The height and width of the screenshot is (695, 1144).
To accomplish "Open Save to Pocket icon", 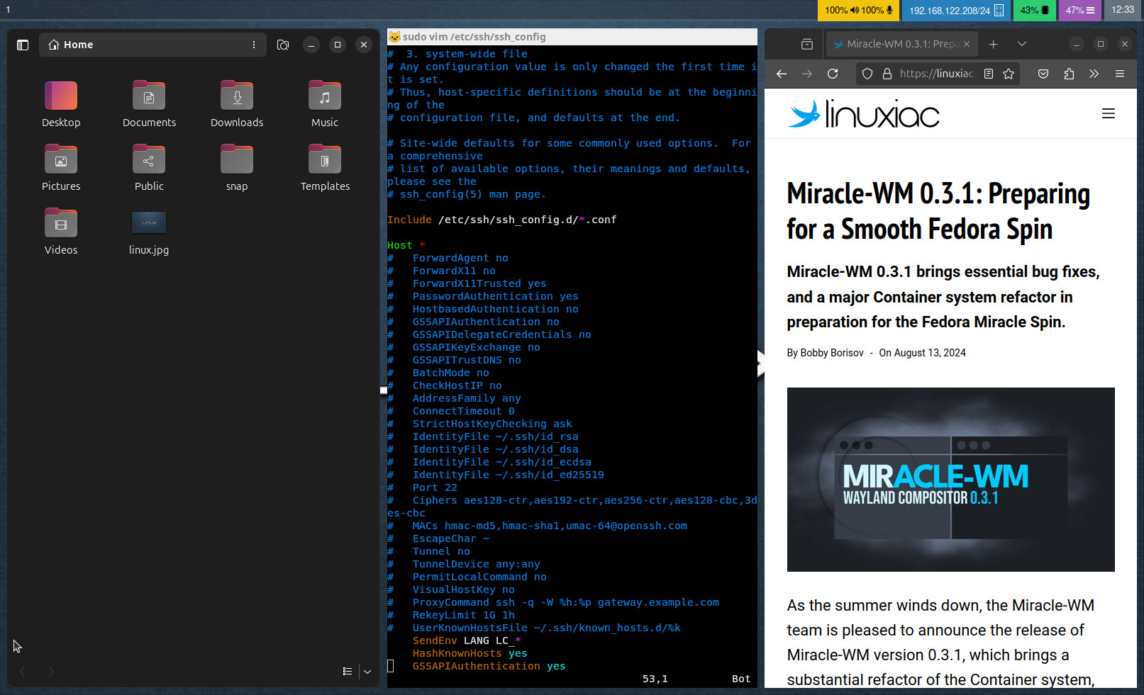I will coord(1043,74).
